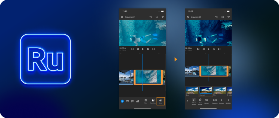
Task: Tap the home icon on the left phone
Action: coord(122,17)
